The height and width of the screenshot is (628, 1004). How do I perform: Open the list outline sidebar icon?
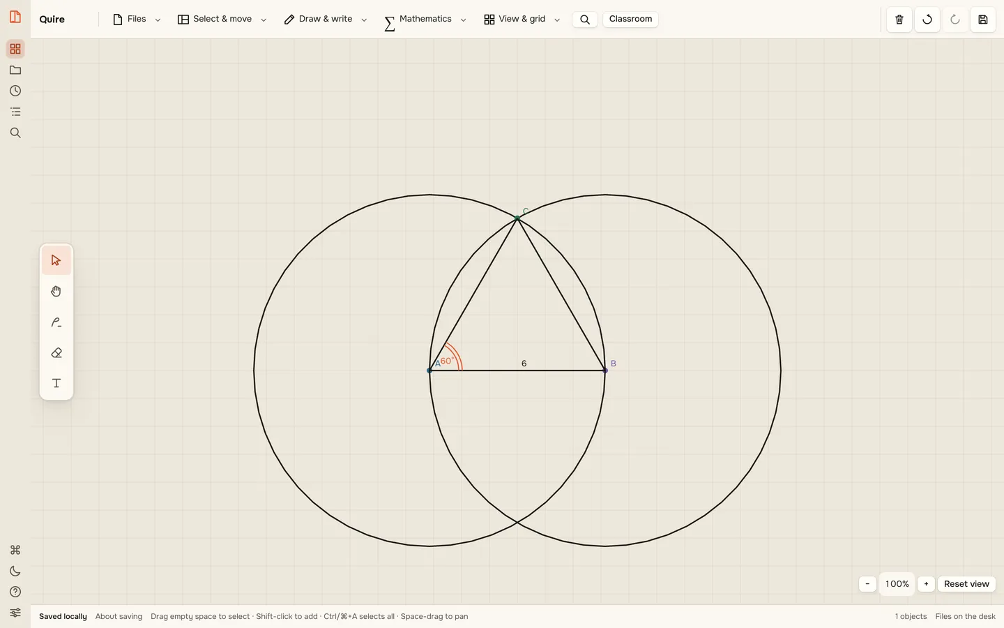pos(15,112)
